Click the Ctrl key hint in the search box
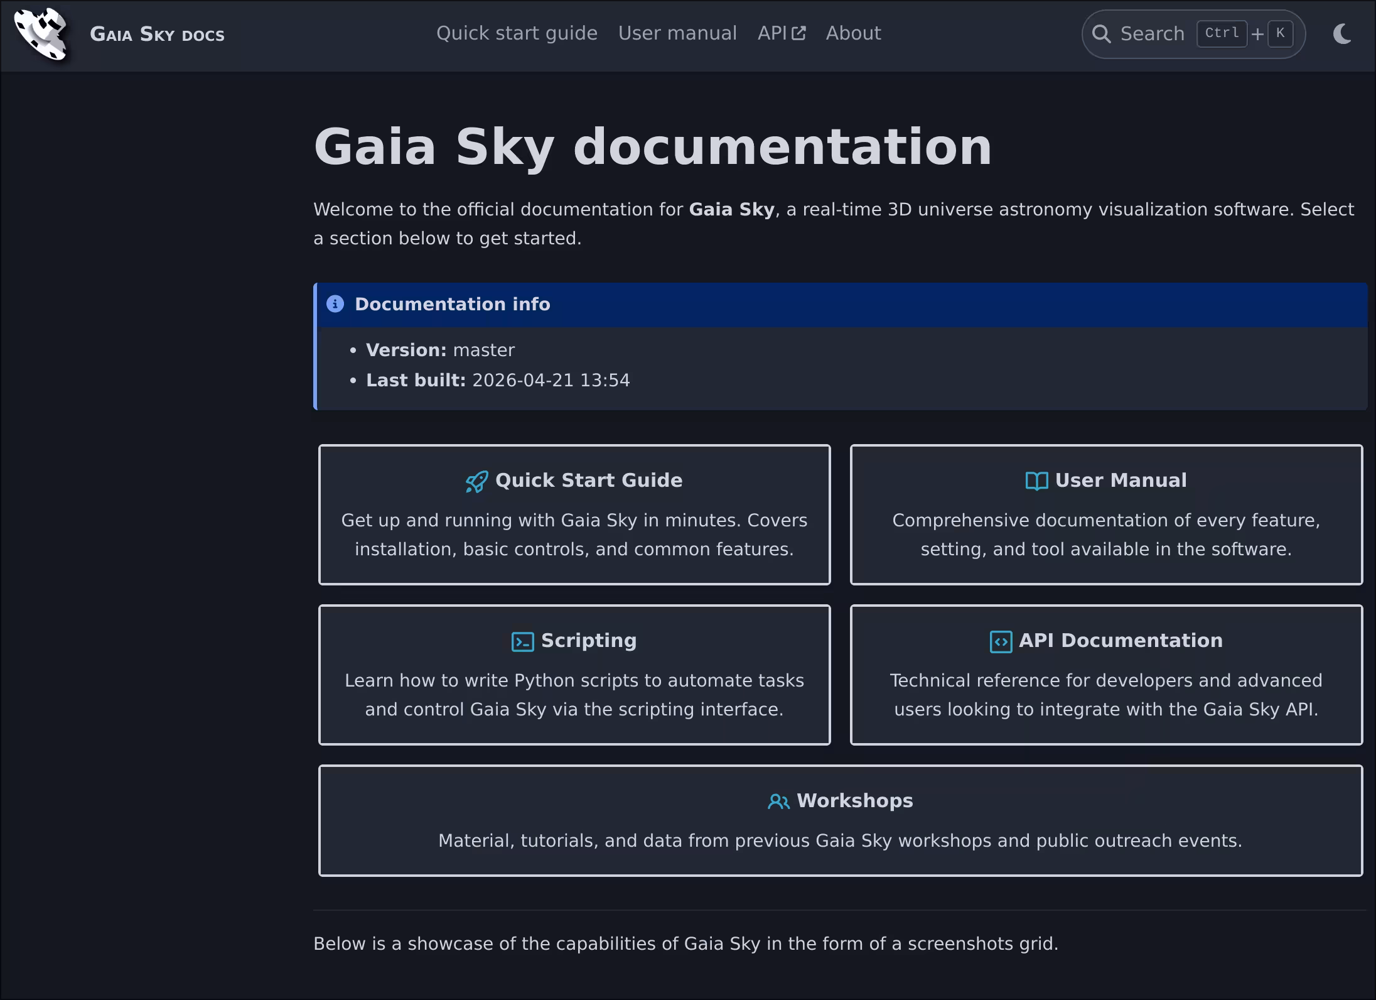The height and width of the screenshot is (1000, 1376). [x=1222, y=33]
